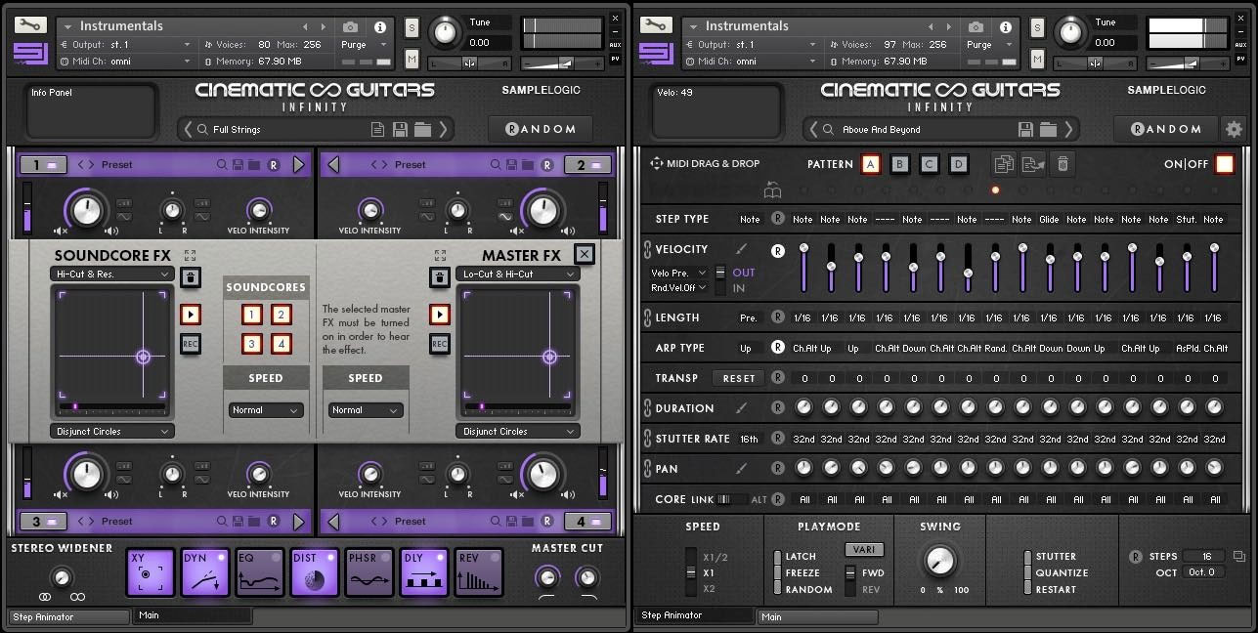Open the Hi-Cut & Res. effect dropdown
1258x633 pixels.
(112, 274)
